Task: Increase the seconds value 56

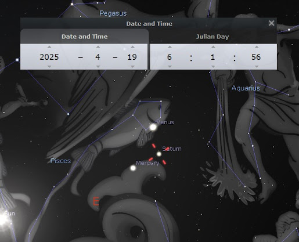Action: 257,47
